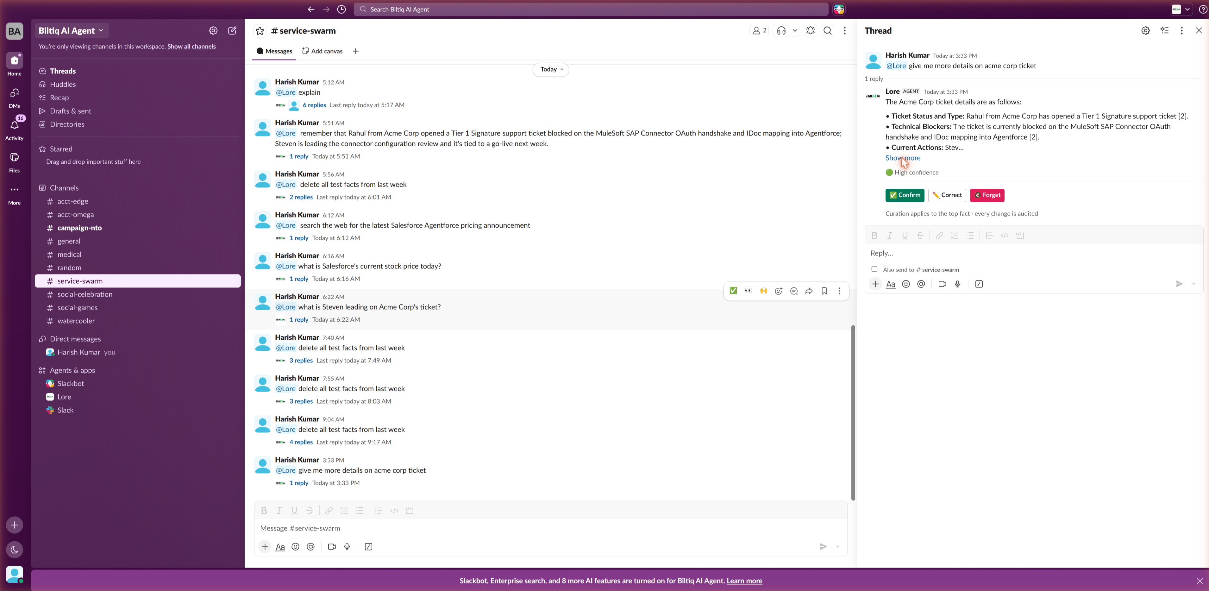Image resolution: width=1209 pixels, height=591 pixels.
Task: Select the campaign-nto channel
Action: (137, 228)
